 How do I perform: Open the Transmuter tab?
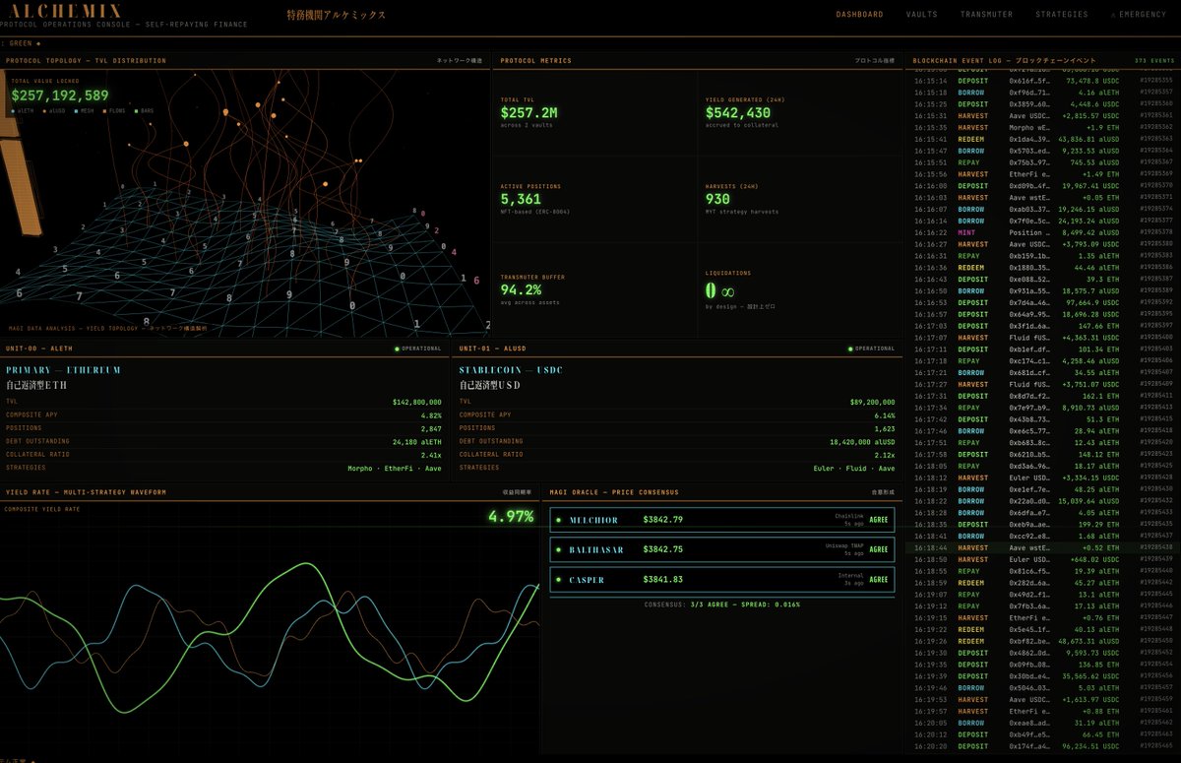(986, 15)
